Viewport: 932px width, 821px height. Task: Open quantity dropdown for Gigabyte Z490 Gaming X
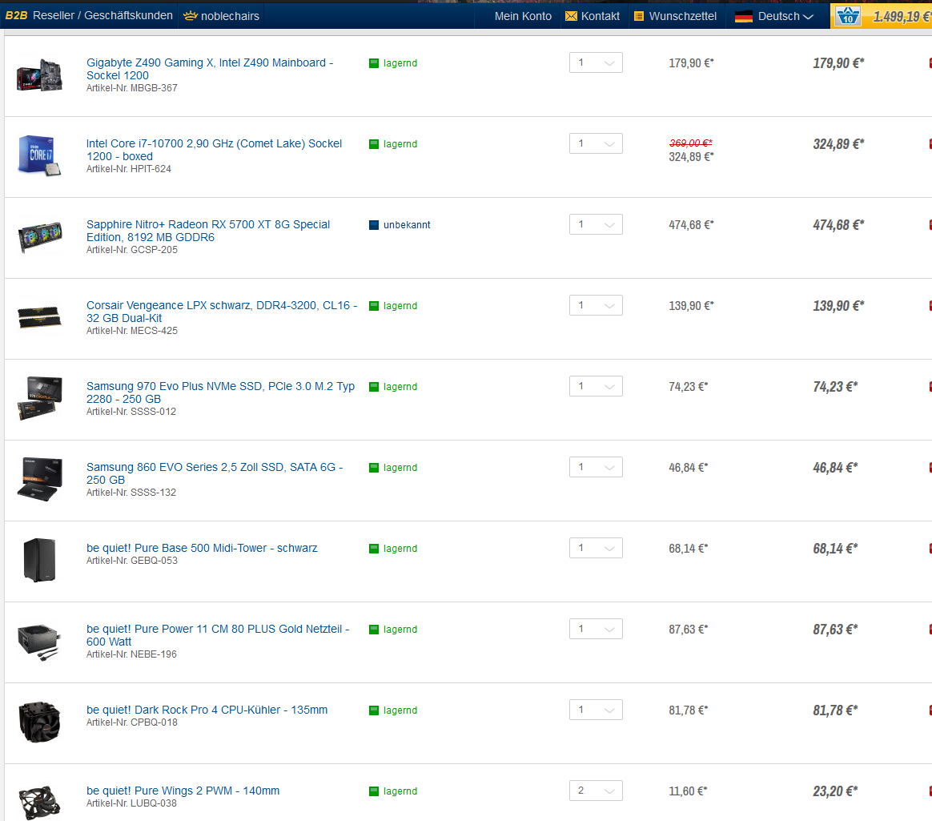coord(596,62)
